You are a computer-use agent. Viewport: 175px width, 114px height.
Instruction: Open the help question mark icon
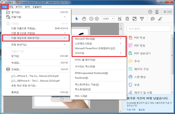click(x=150, y=12)
